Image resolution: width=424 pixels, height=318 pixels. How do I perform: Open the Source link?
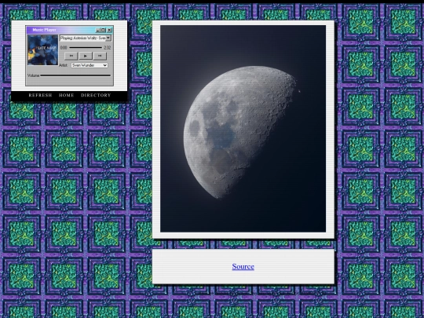(x=243, y=267)
